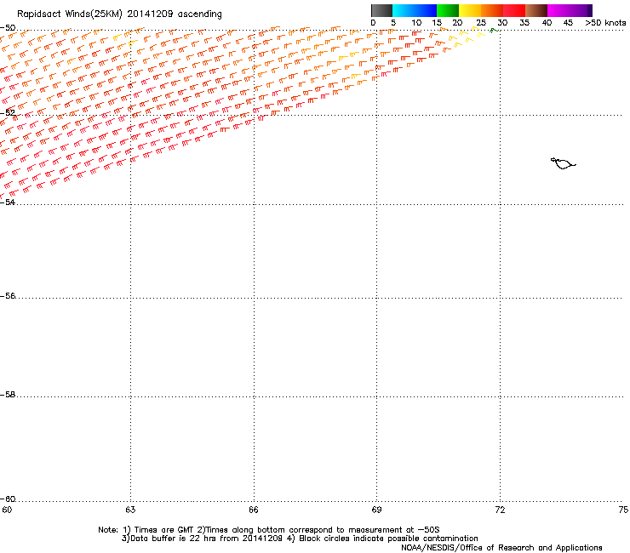This screenshot has width=630, height=553.
Task: Click the '>50 knots' legend label
Action: point(605,23)
